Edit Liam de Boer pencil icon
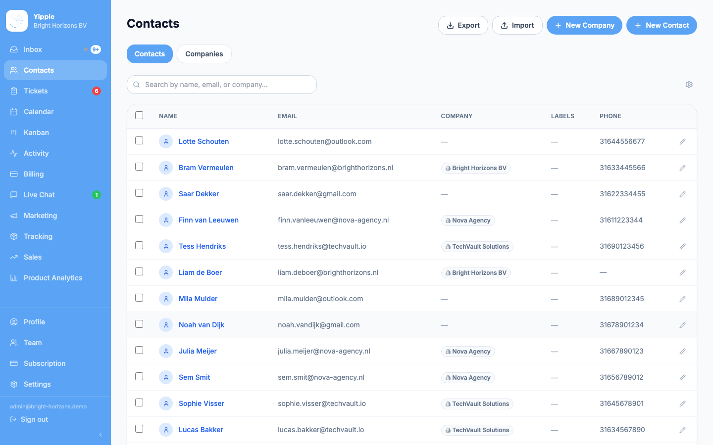 [x=682, y=272]
